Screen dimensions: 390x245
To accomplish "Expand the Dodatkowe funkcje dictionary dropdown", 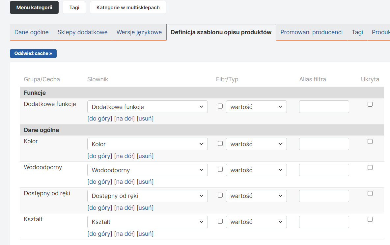I will (x=147, y=107).
